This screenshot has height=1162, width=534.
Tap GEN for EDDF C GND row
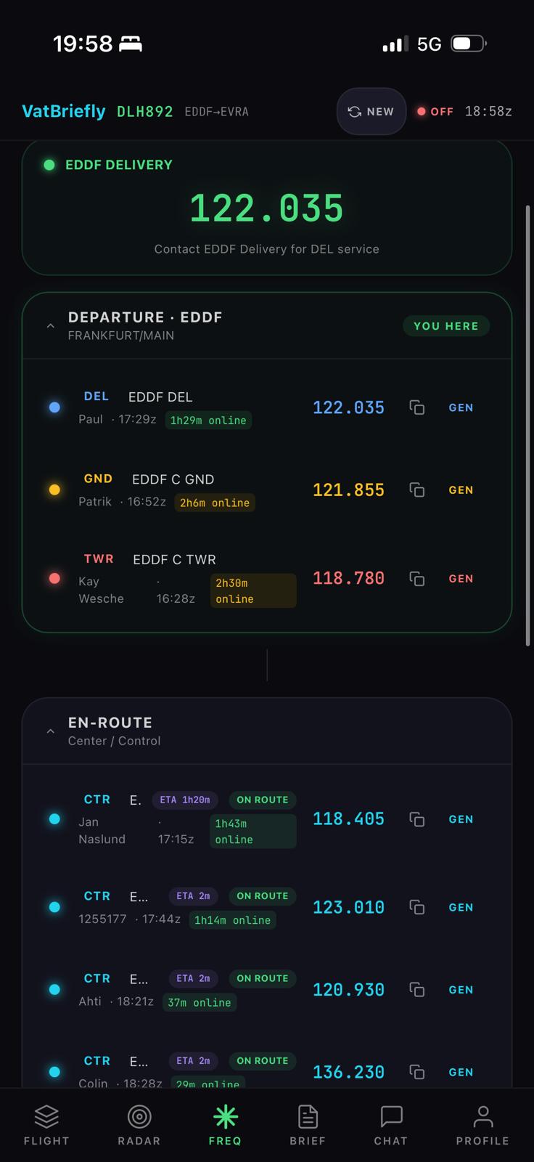click(x=461, y=490)
